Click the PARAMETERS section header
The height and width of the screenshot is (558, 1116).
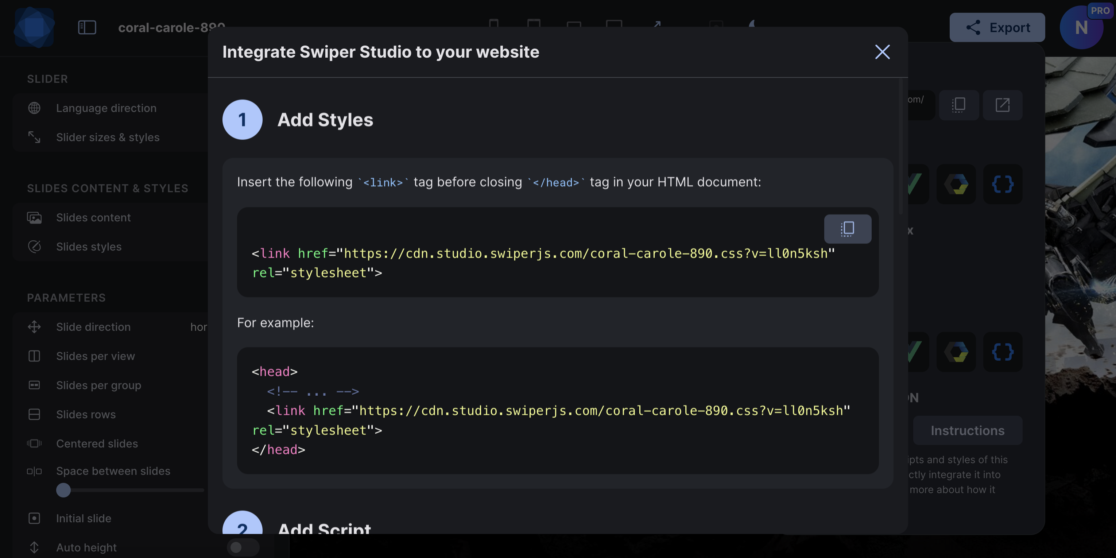tap(66, 298)
